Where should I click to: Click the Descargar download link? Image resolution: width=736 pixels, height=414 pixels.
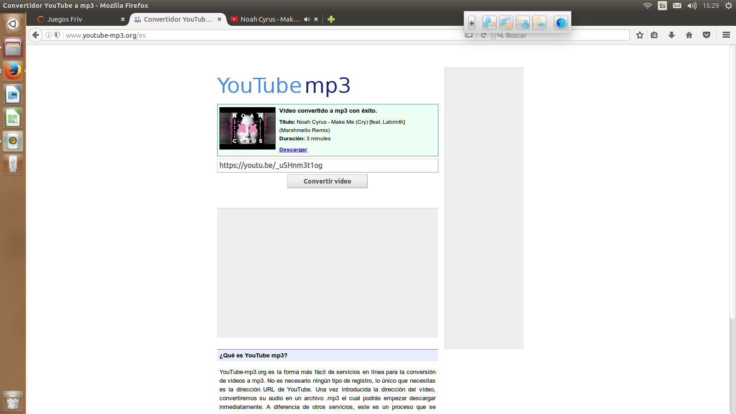point(293,149)
